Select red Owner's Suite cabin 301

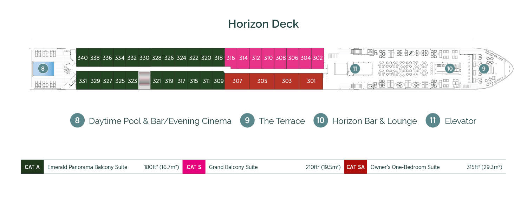click(x=311, y=81)
